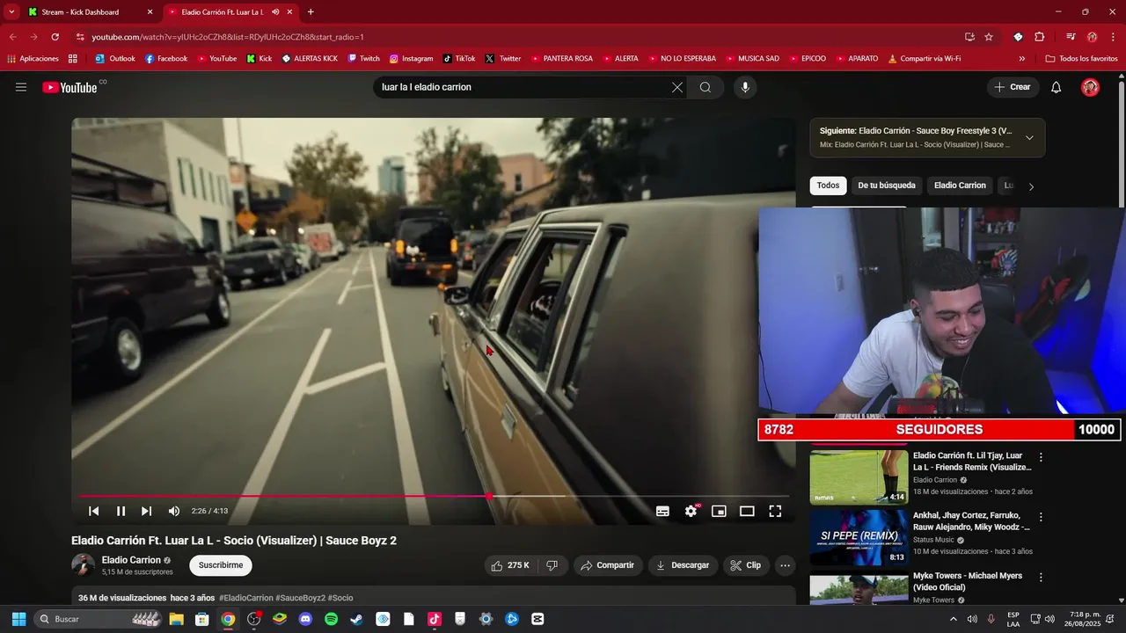Open the Eladio Carrion channel avatar
The width and height of the screenshot is (1126, 633).
(x=83, y=565)
